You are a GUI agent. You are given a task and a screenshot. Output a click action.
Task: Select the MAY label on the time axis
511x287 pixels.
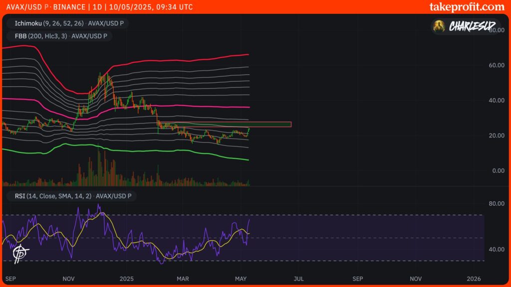coord(242,279)
